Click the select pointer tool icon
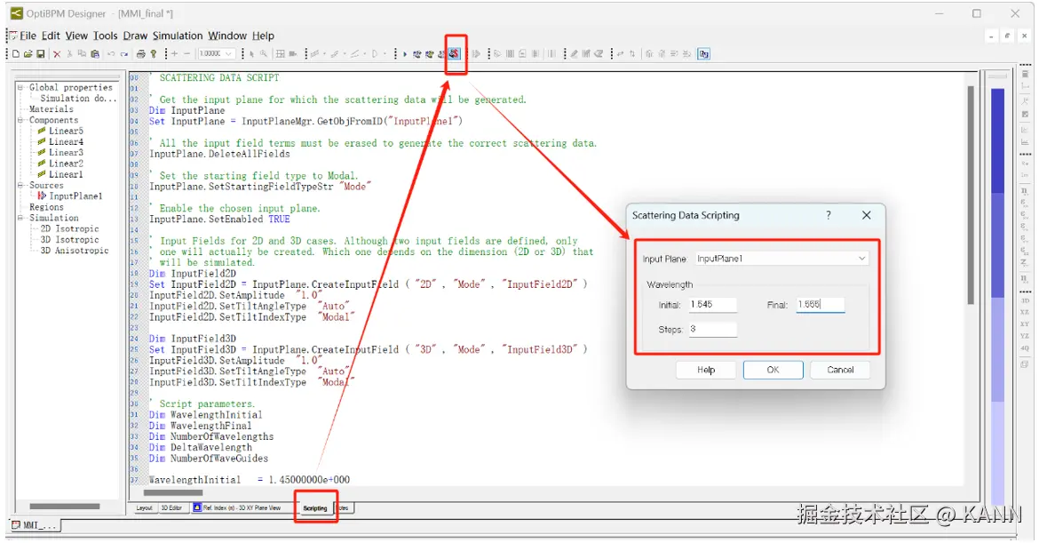 point(252,53)
